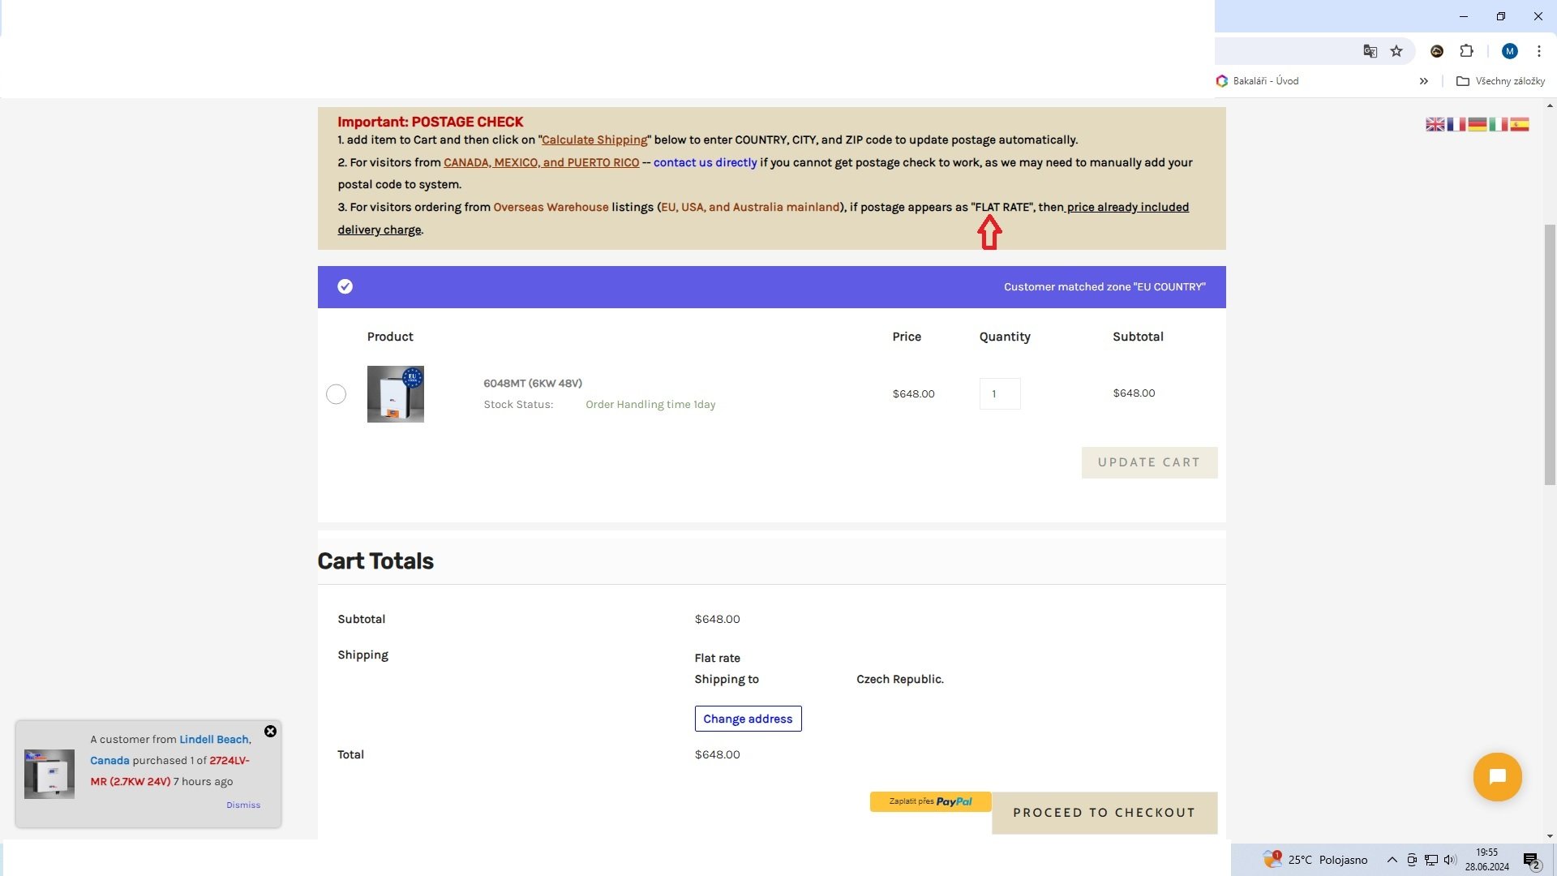Click the page vertical scrollbar thumb
Viewport: 1557px width, 876px height.
(x=1550, y=353)
